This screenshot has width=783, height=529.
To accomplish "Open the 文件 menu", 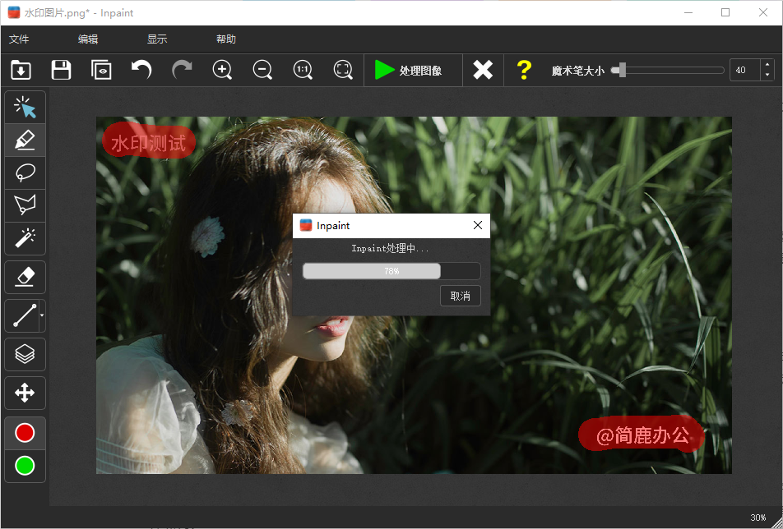I will [19, 39].
